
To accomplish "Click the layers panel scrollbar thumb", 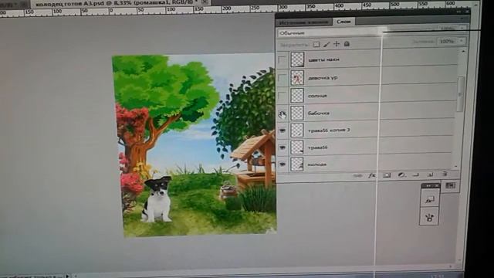I will [460, 94].
